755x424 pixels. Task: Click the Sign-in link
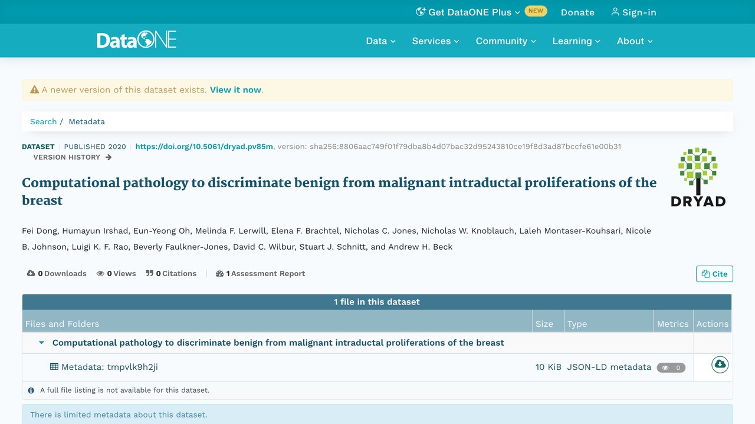(633, 12)
